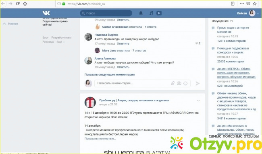
Task: Go to browser home page icon
Action: point(25,4)
